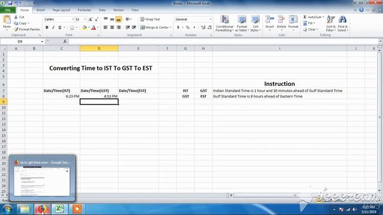Open the Google Search browser preview thumbnail
This screenshot has width=383, height=215.
pos(42,181)
